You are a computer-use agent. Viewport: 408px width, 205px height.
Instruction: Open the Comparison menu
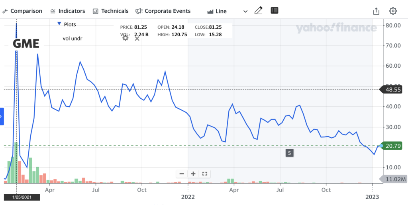22,11
